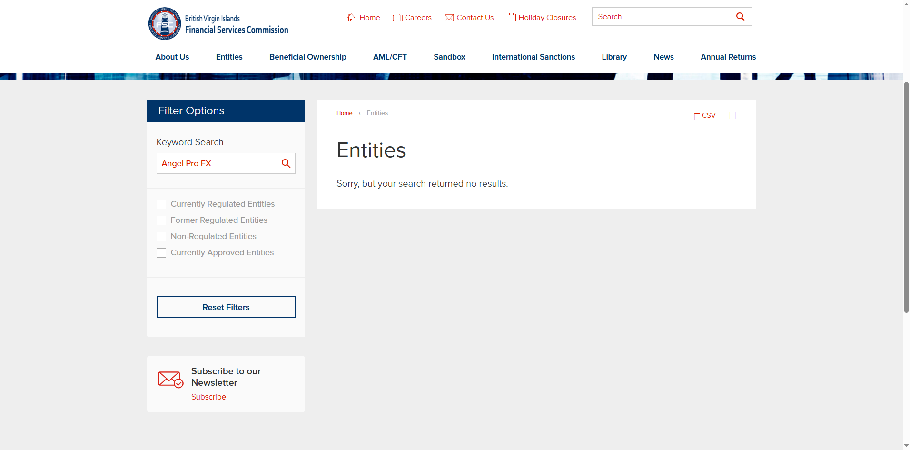Download results via CSV link
Viewport: 910px width, 450px height.
click(709, 115)
